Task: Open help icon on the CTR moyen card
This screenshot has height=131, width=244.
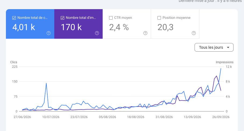Action: 145,33
